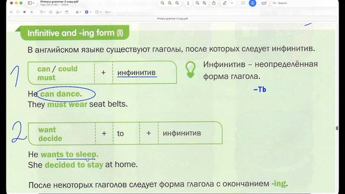This screenshot has width=345, height=194.
Task: Select the Primary grammar 3 copy.pdf tab
Action: pos(172,19)
